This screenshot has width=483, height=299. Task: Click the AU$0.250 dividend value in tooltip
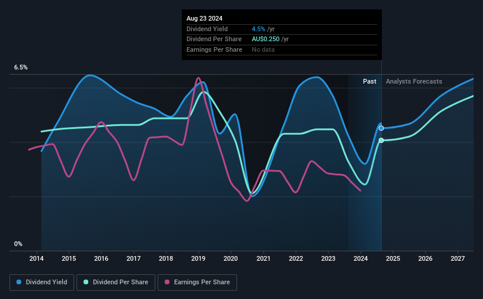(265, 39)
